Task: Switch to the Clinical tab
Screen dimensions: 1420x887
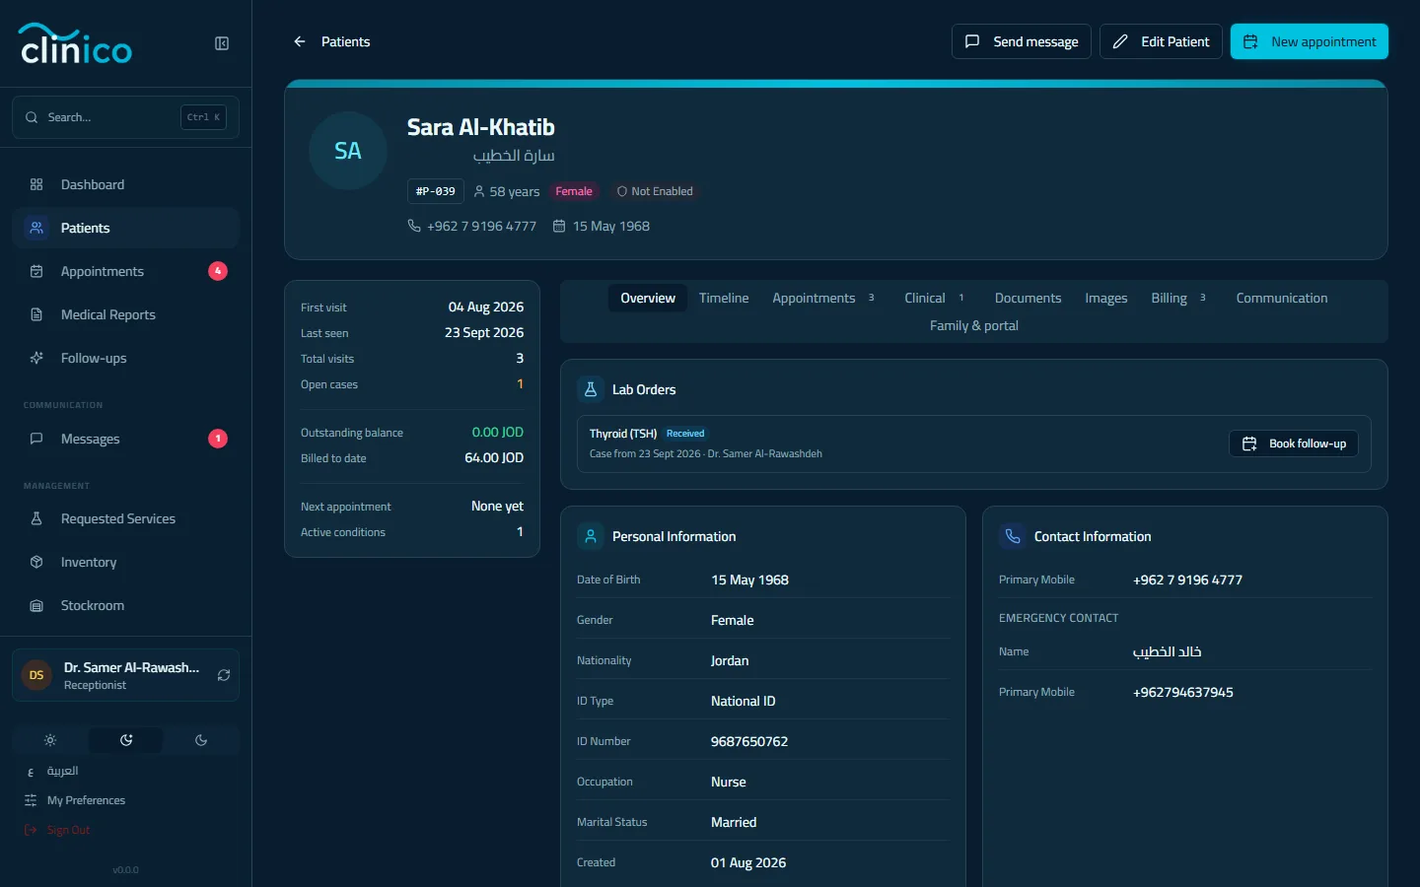Action: [x=934, y=298]
